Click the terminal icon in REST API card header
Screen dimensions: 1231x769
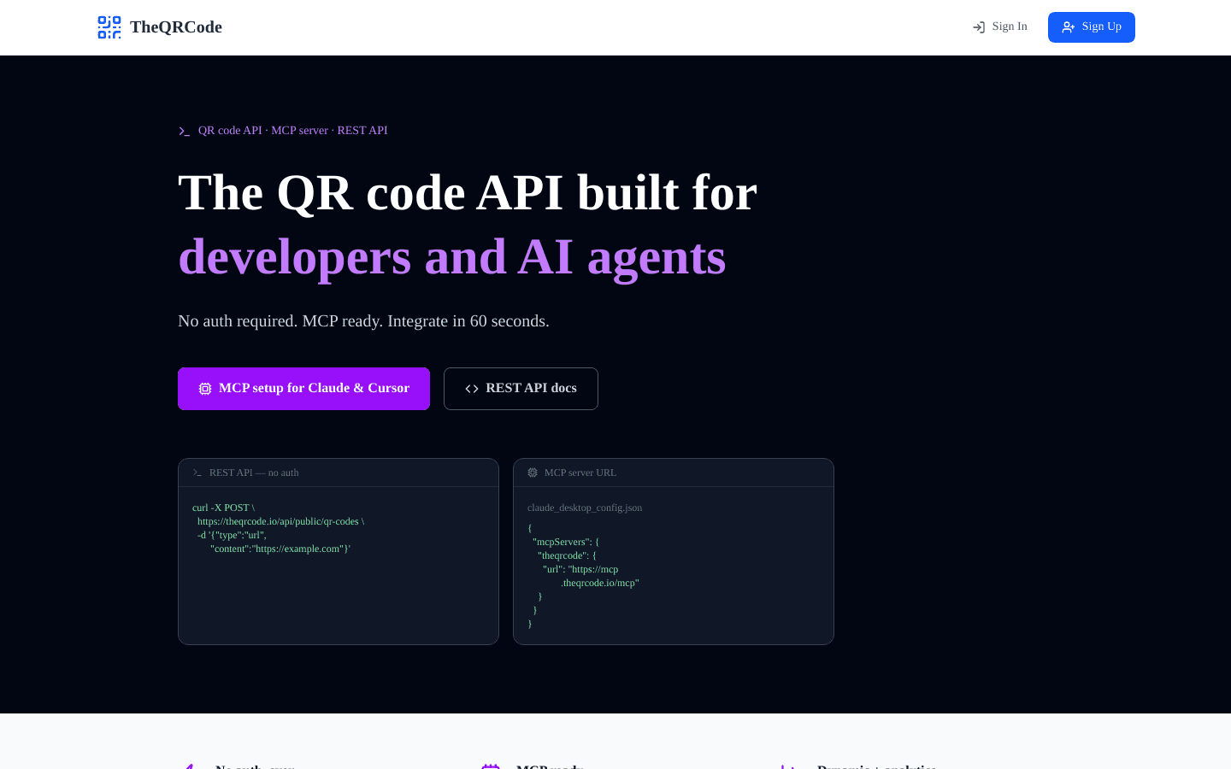tap(197, 473)
